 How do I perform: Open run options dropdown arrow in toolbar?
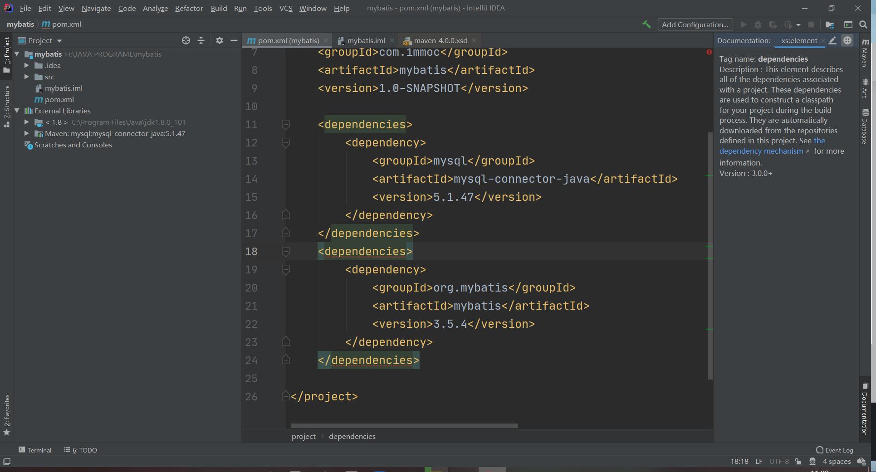pos(798,25)
